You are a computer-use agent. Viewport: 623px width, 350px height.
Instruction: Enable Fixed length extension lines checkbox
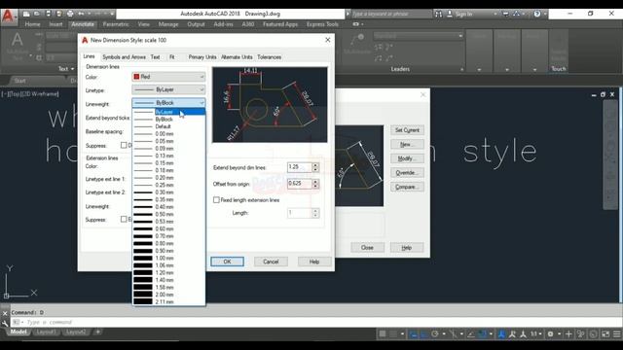coord(216,200)
